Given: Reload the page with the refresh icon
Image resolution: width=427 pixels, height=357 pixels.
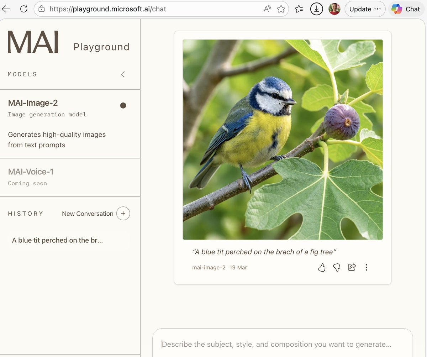Looking at the screenshot, I should (x=24, y=9).
